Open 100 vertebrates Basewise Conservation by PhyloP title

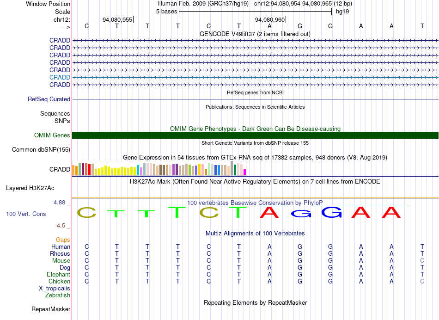point(255,203)
